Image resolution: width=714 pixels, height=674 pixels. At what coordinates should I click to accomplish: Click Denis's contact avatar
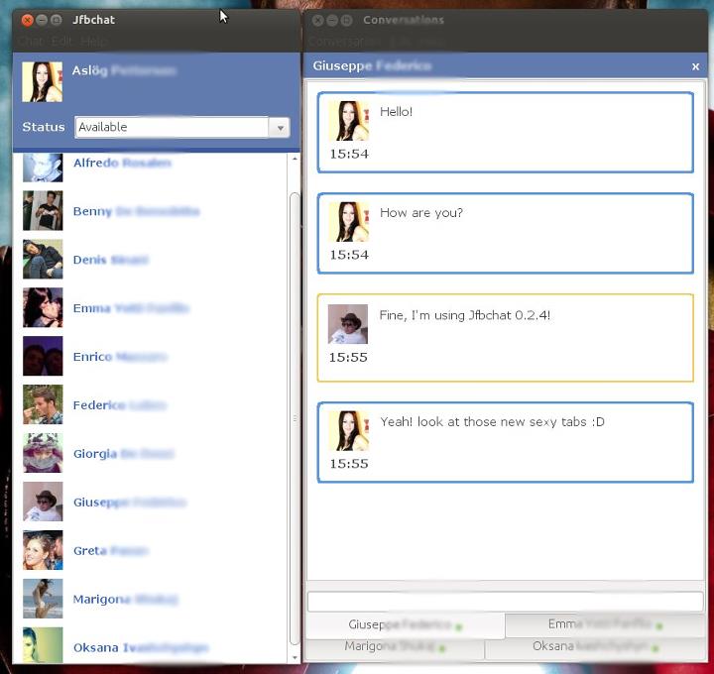tap(43, 260)
